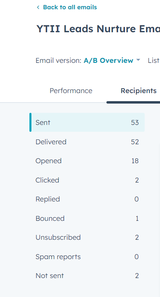The image size is (160, 297).
Task: Select the Bounced category
Action: (x=87, y=218)
